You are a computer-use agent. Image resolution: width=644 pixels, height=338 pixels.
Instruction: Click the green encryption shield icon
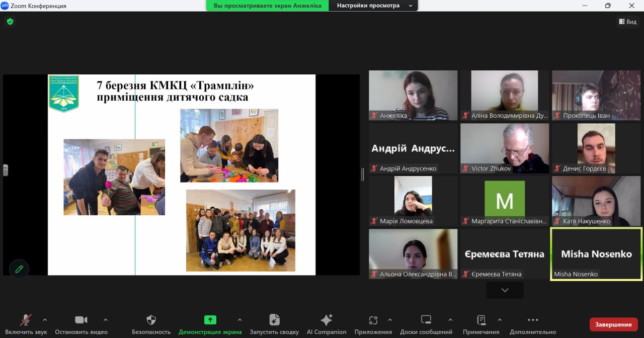10,22
